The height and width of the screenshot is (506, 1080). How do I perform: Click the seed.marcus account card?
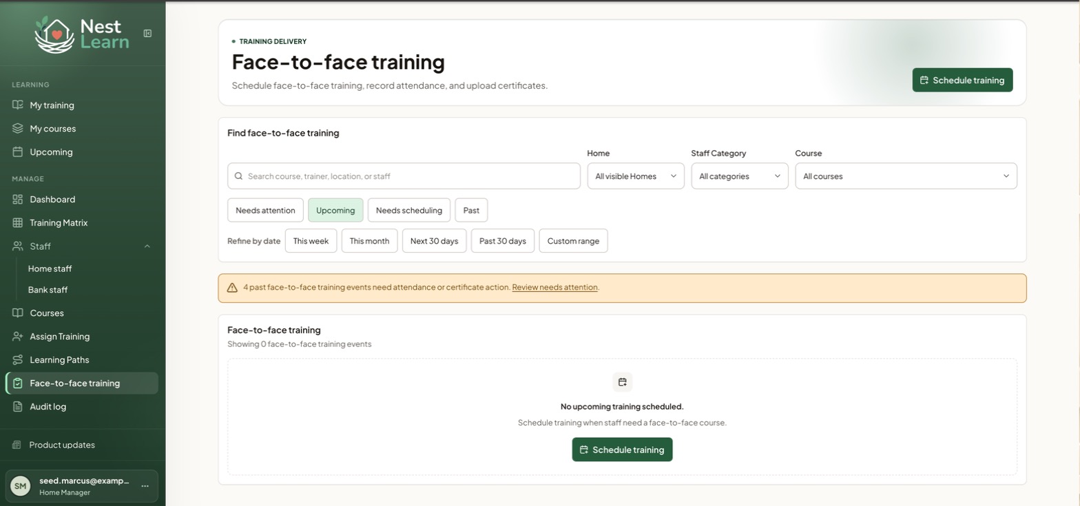coord(82,486)
